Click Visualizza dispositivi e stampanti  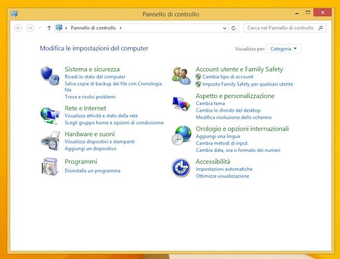point(100,142)
